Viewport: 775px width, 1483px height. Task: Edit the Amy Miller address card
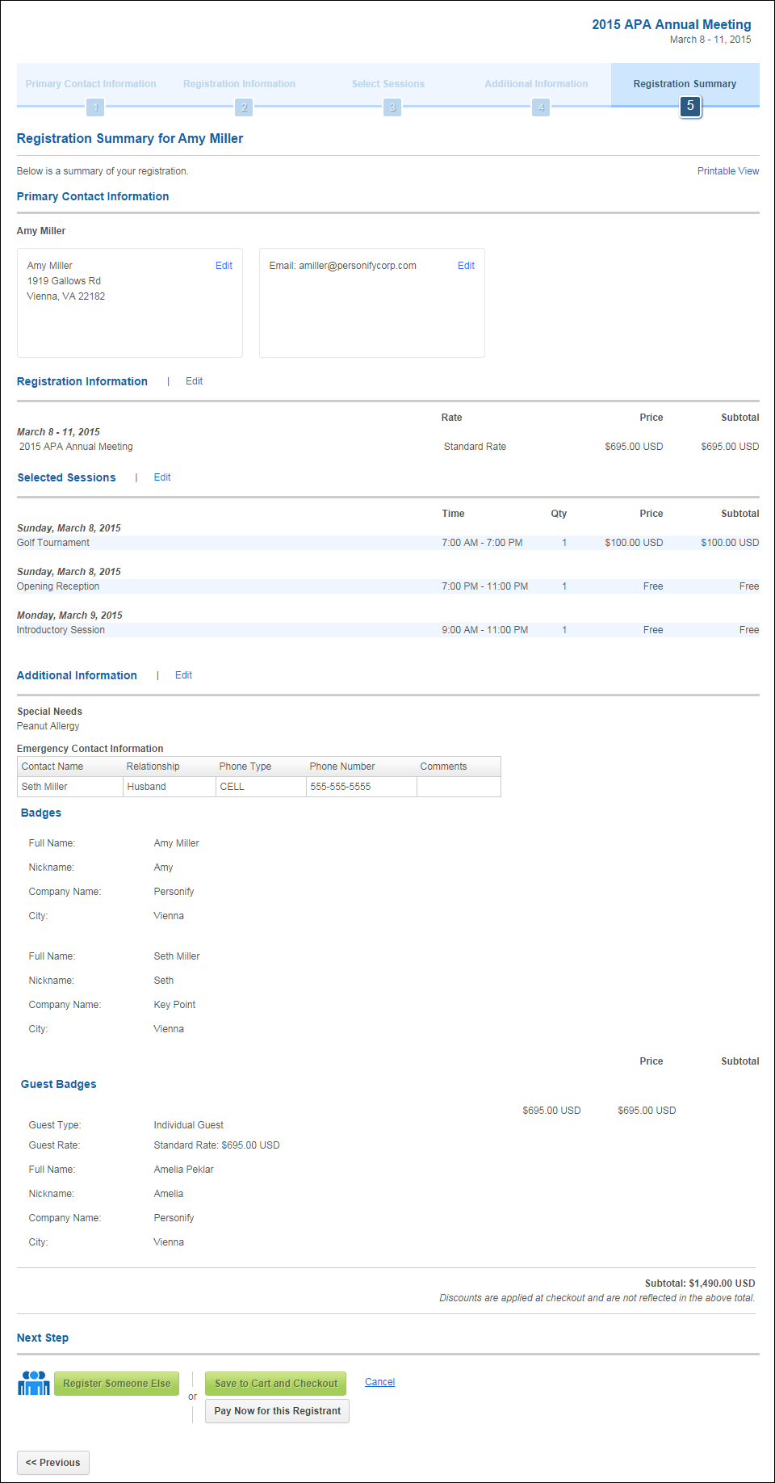224,266
